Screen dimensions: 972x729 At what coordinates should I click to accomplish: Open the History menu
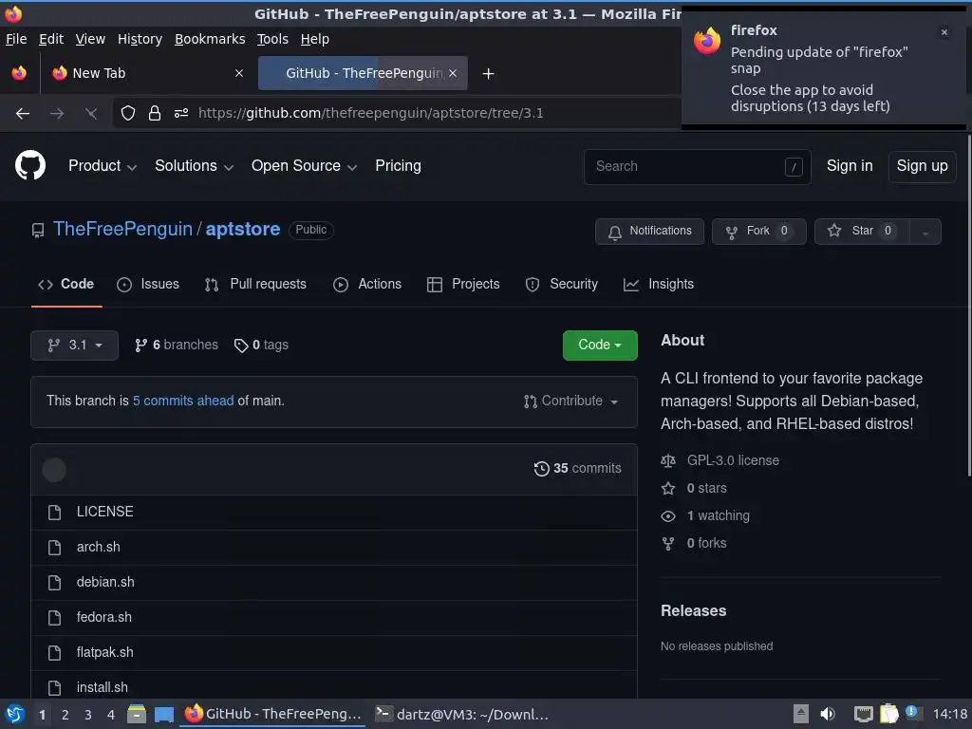140,39
